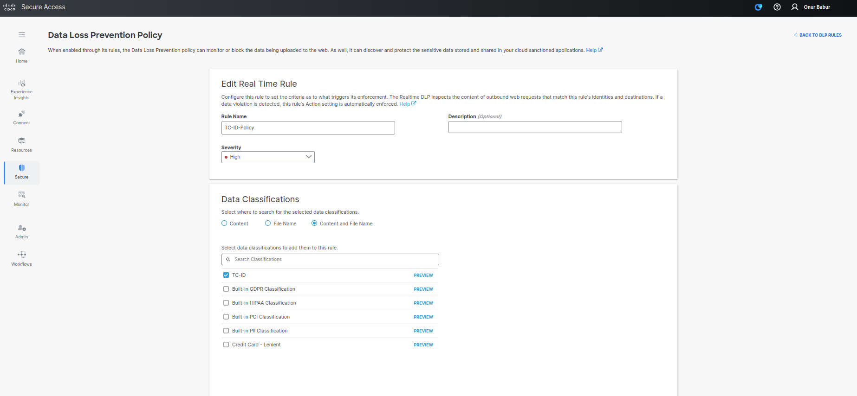The width and height of the screenshot is (857, 396).
Task: Open the Monitor section
Action: [x=22, y=198]
